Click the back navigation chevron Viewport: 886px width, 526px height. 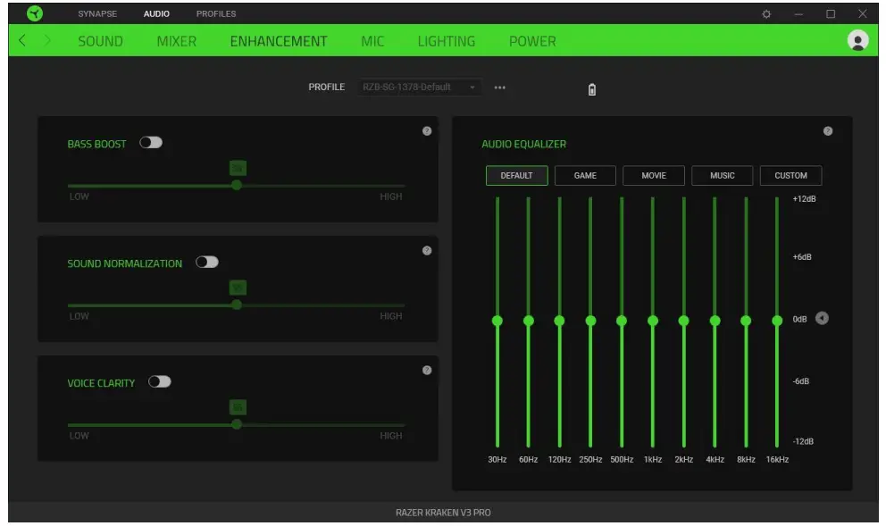pyautogui.click(x=20, y=41)
